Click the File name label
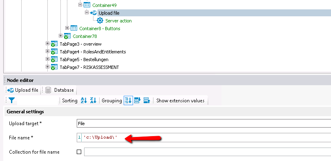The height and width of the screenshot is (161, 331). coord(21,138)
